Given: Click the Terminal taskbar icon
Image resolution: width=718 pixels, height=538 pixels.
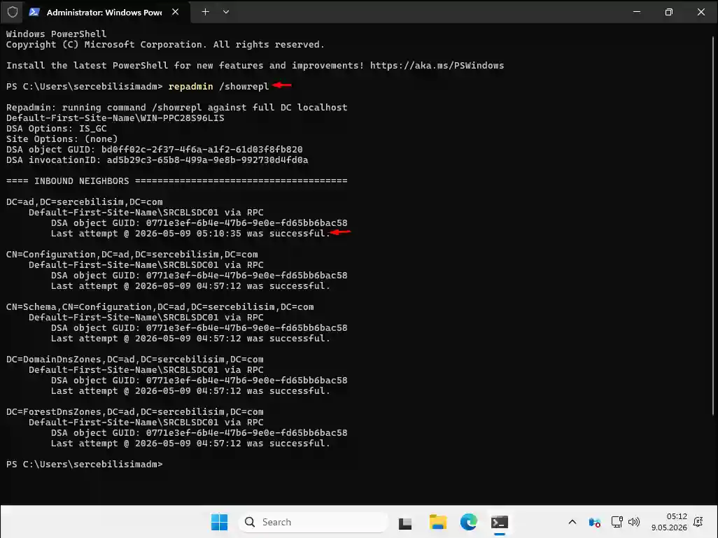Looking at the screenshot, I should (500, 522).
